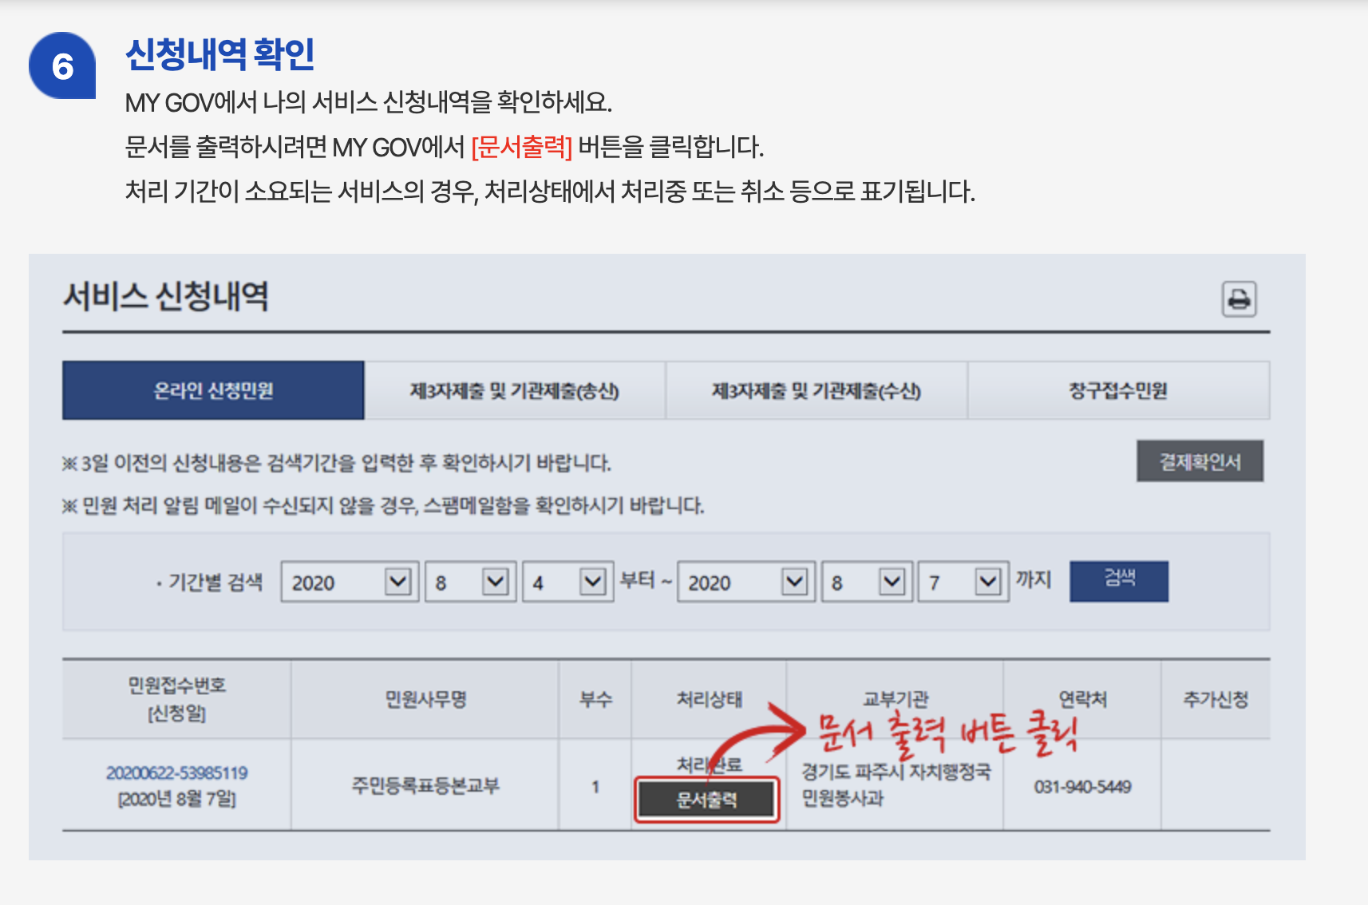Open the application number 20200622-53985119 link
The height and width of the screenshot is (905, 1368).
tap(177, 772)
